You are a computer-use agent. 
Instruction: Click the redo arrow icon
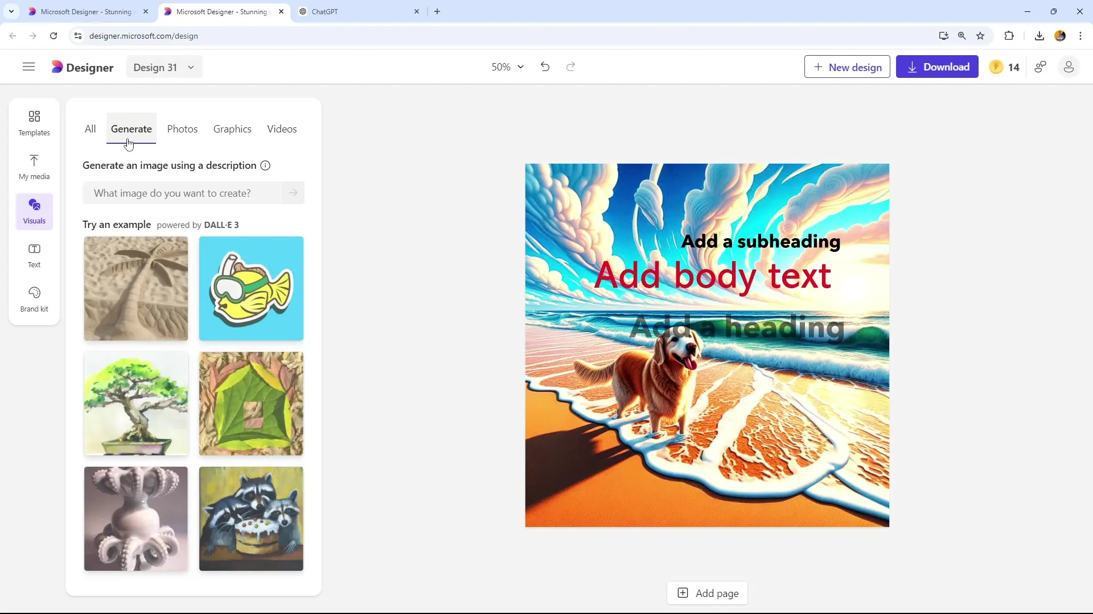pos(572,67)
